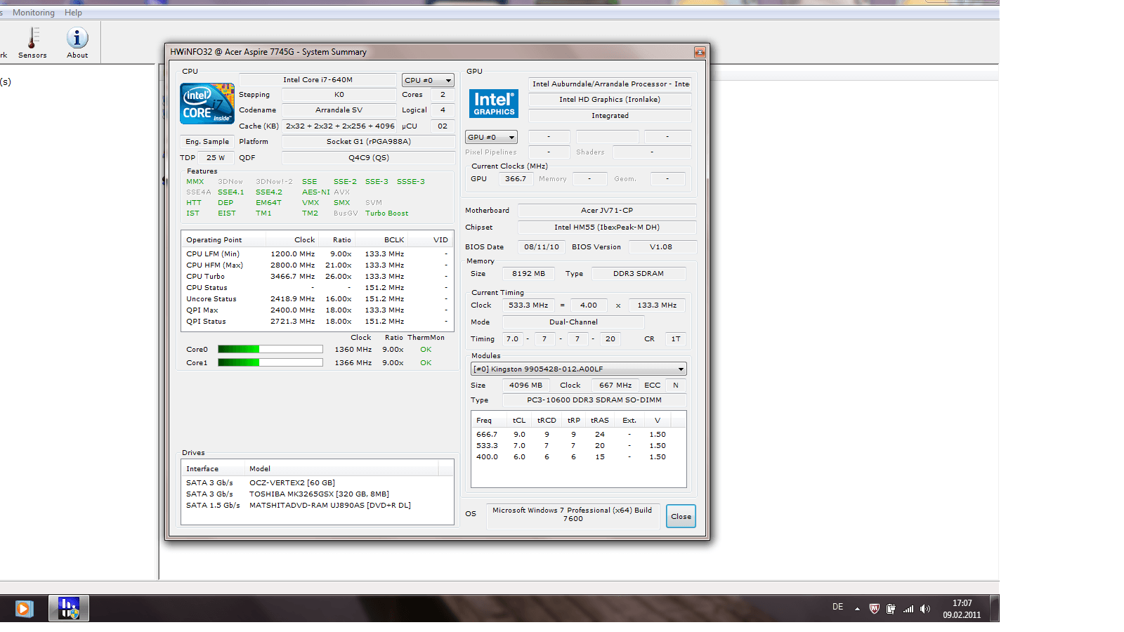Select the 'Uncore Status' row
1124x632 pixels.
point(318,299)
